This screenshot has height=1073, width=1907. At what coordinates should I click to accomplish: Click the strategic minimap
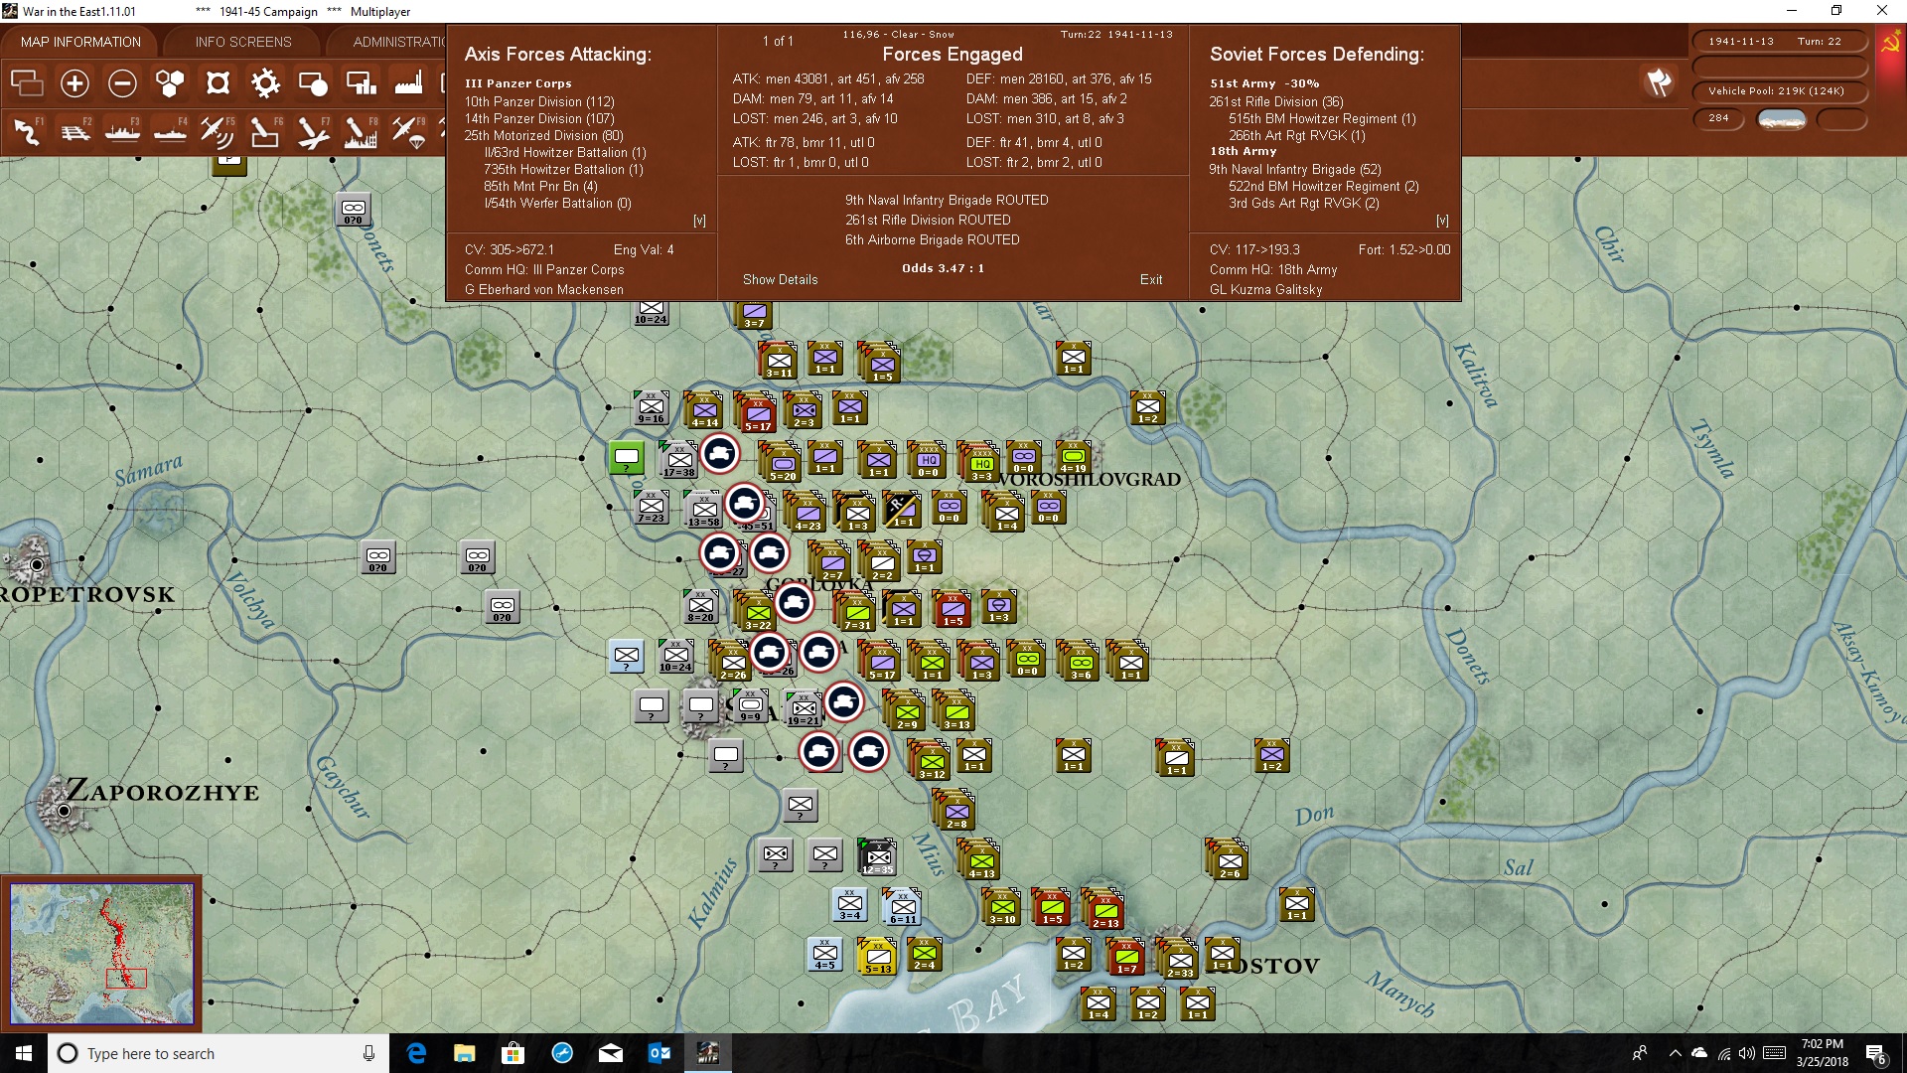pos(101,954)
